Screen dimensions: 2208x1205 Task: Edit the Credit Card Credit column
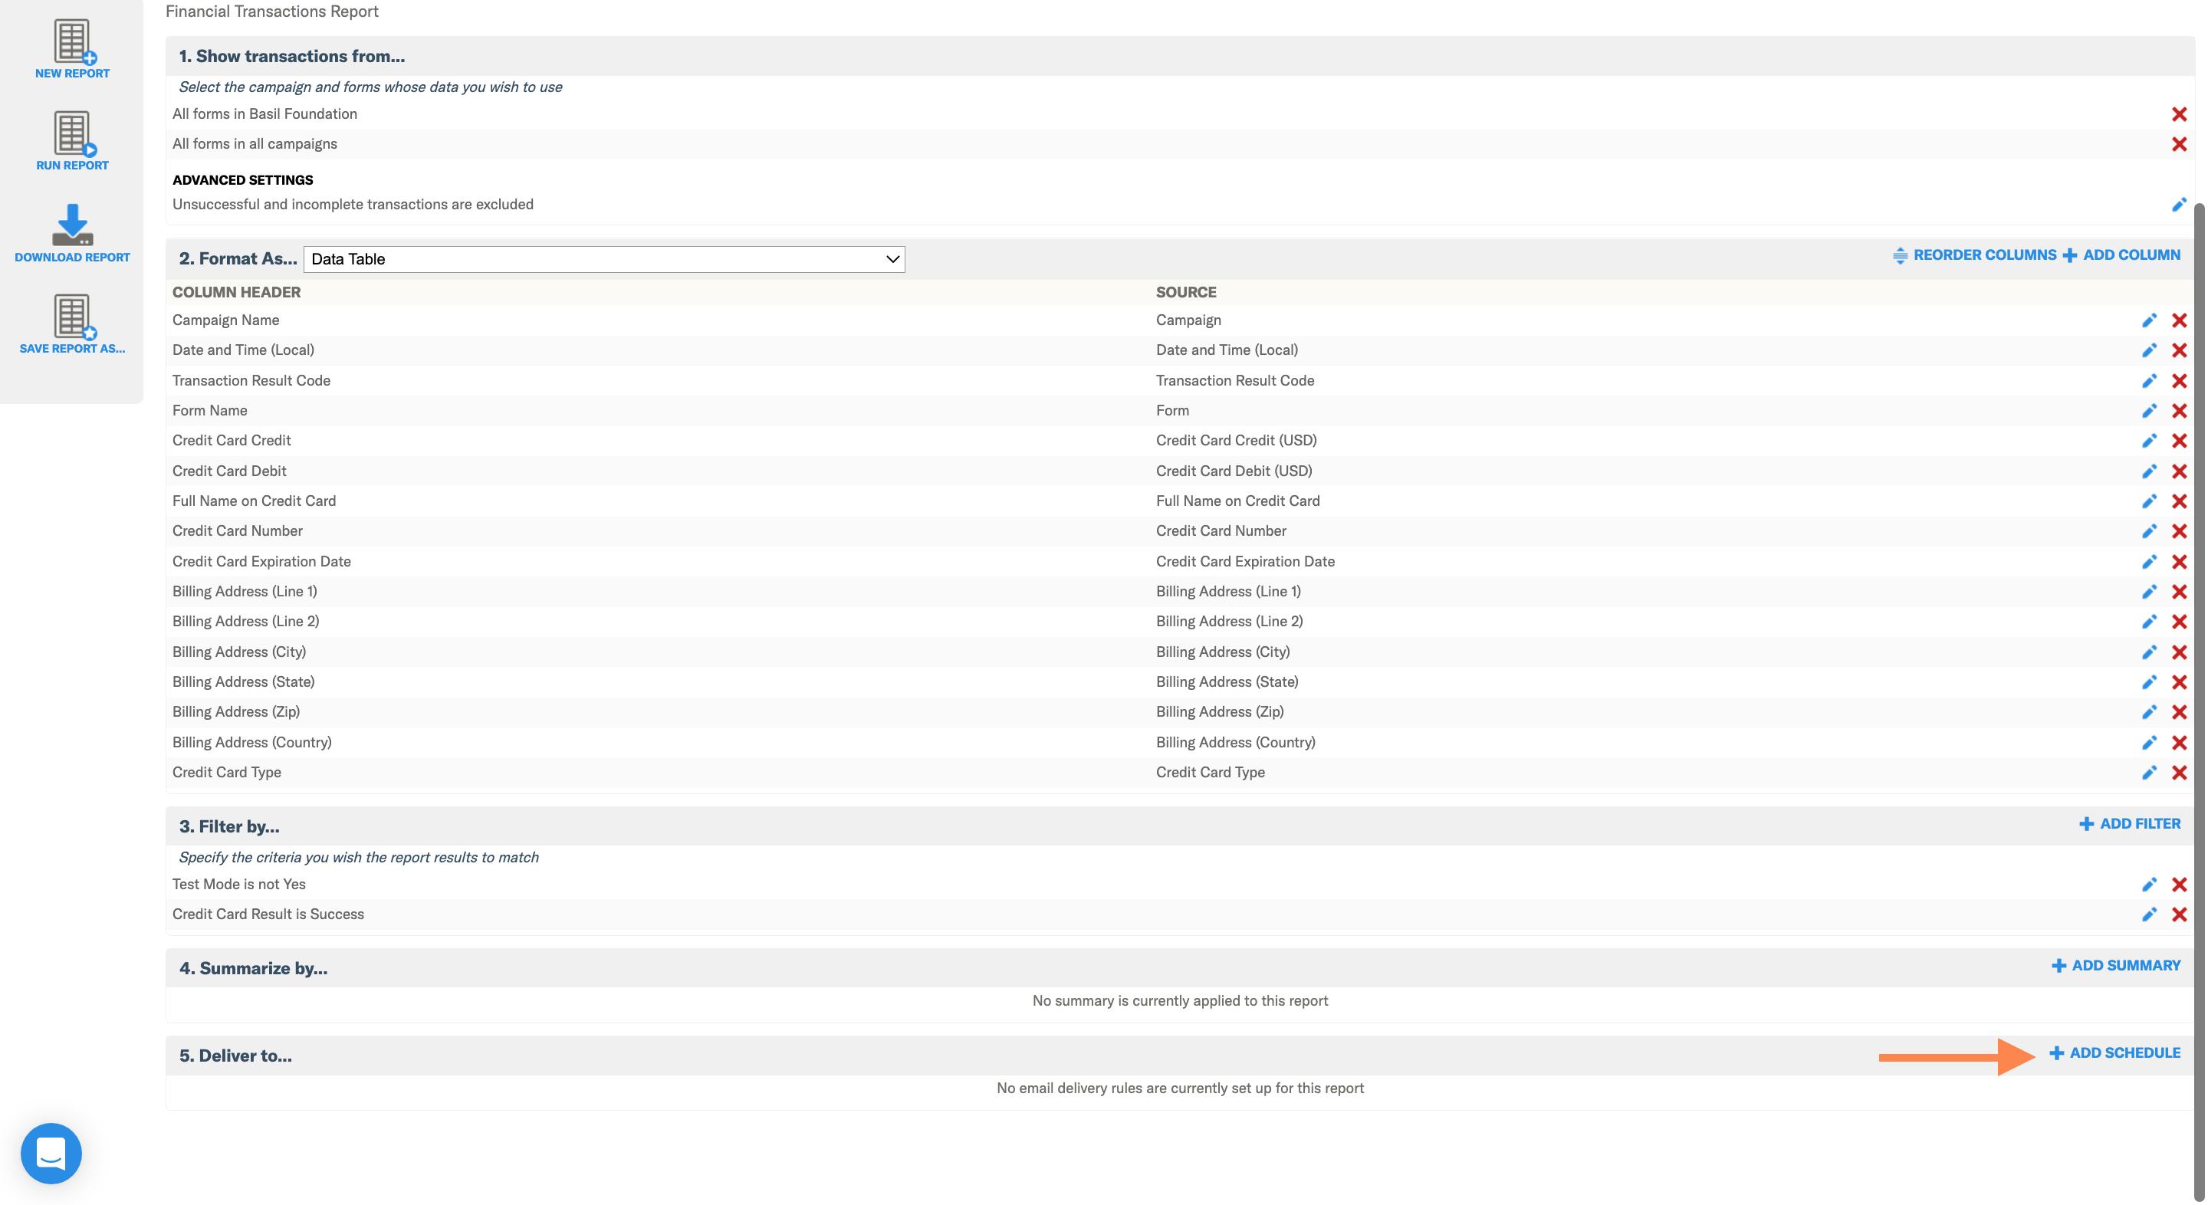pyautogui.click(x=2149, y=441)
